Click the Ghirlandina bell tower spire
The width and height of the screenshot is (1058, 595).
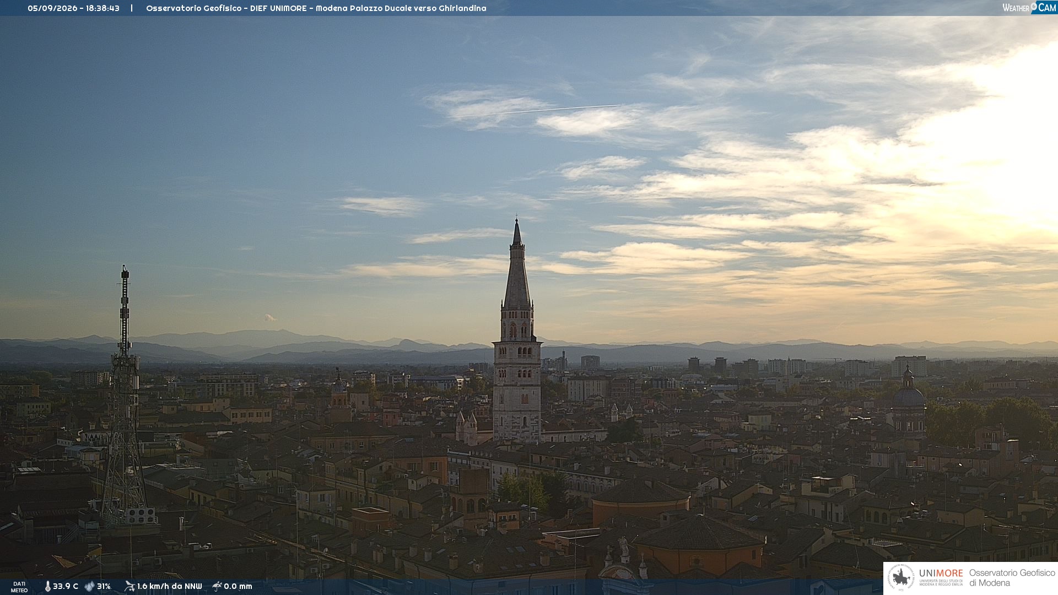517,264
